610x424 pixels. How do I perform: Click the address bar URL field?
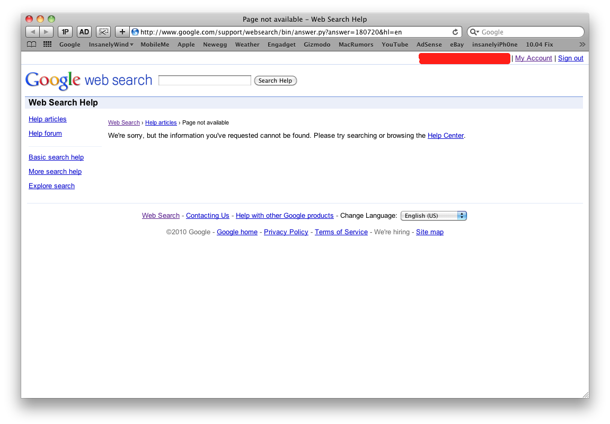[x=295, y=32]
